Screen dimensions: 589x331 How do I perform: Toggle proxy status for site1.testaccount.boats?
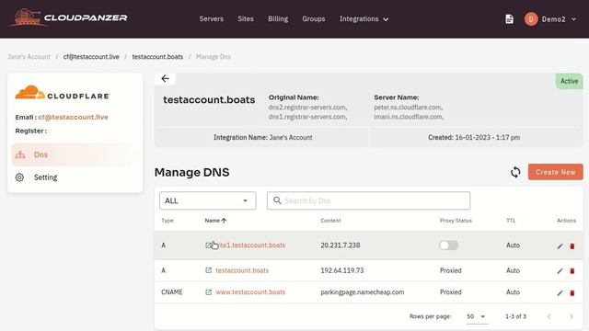click(448, 245)
